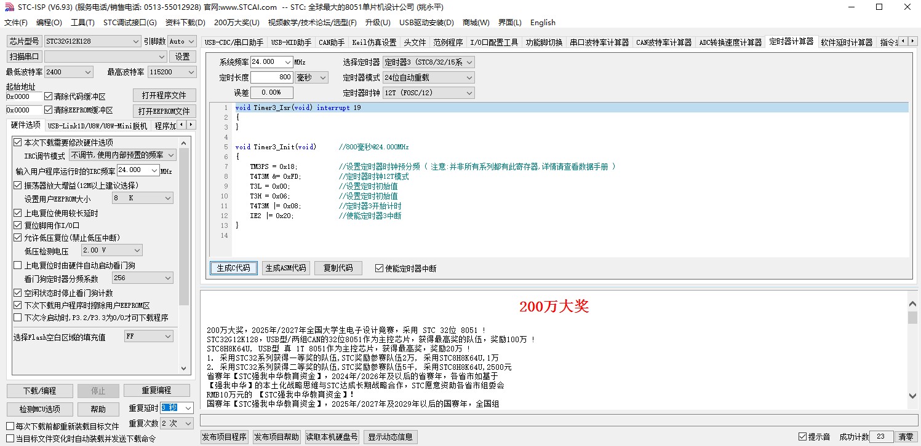Toggle 允许低压复位 checkbox
Screen dimensions: 921x446
(18, 238)
